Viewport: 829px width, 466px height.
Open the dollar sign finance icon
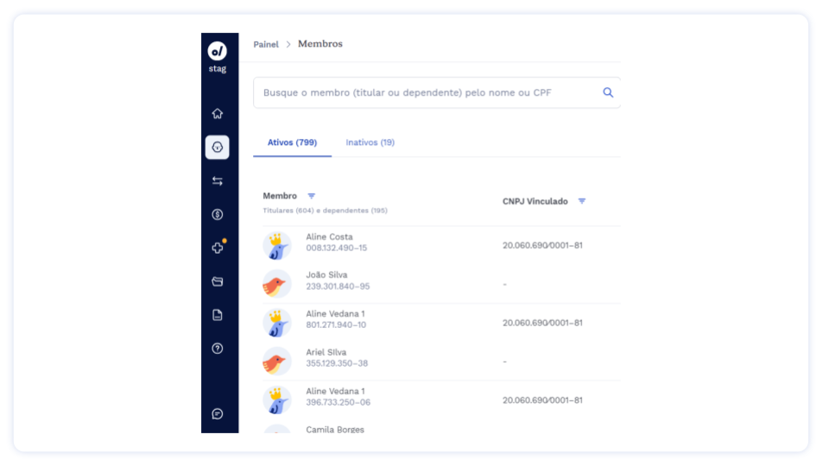(218, 215)
